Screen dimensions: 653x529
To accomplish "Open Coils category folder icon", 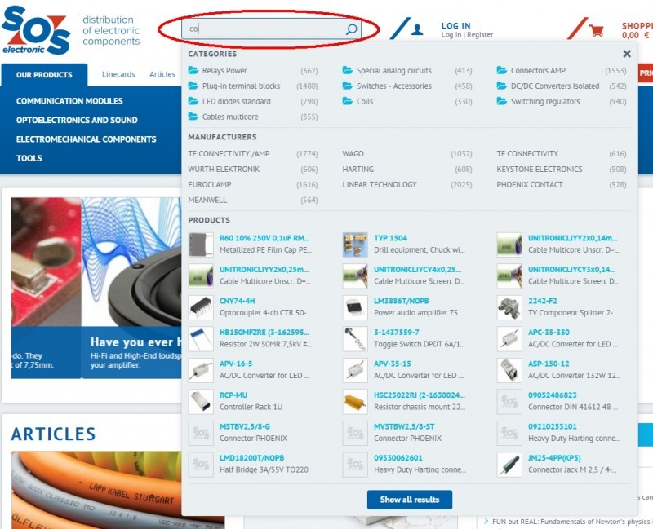I will click(348, 100).
